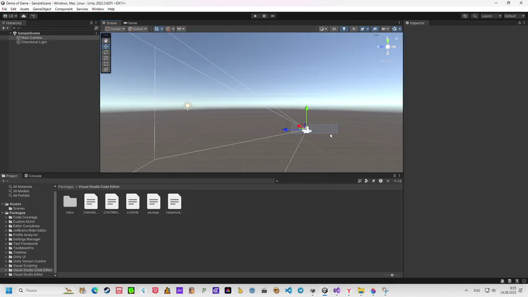Image resolution: width=528 pixels, height=297 pixels.
Task: Toggle grid snapping
Action: pos(168,29)
